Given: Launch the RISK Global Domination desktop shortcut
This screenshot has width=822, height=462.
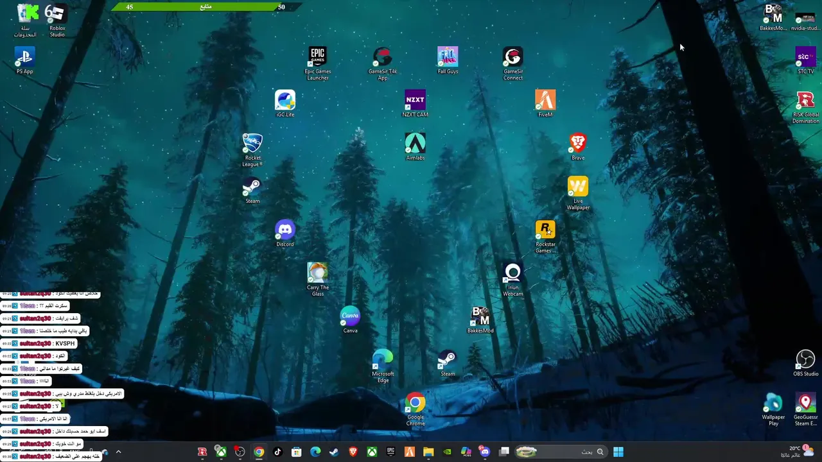Looking at the screenshot, I should [805, 107].
